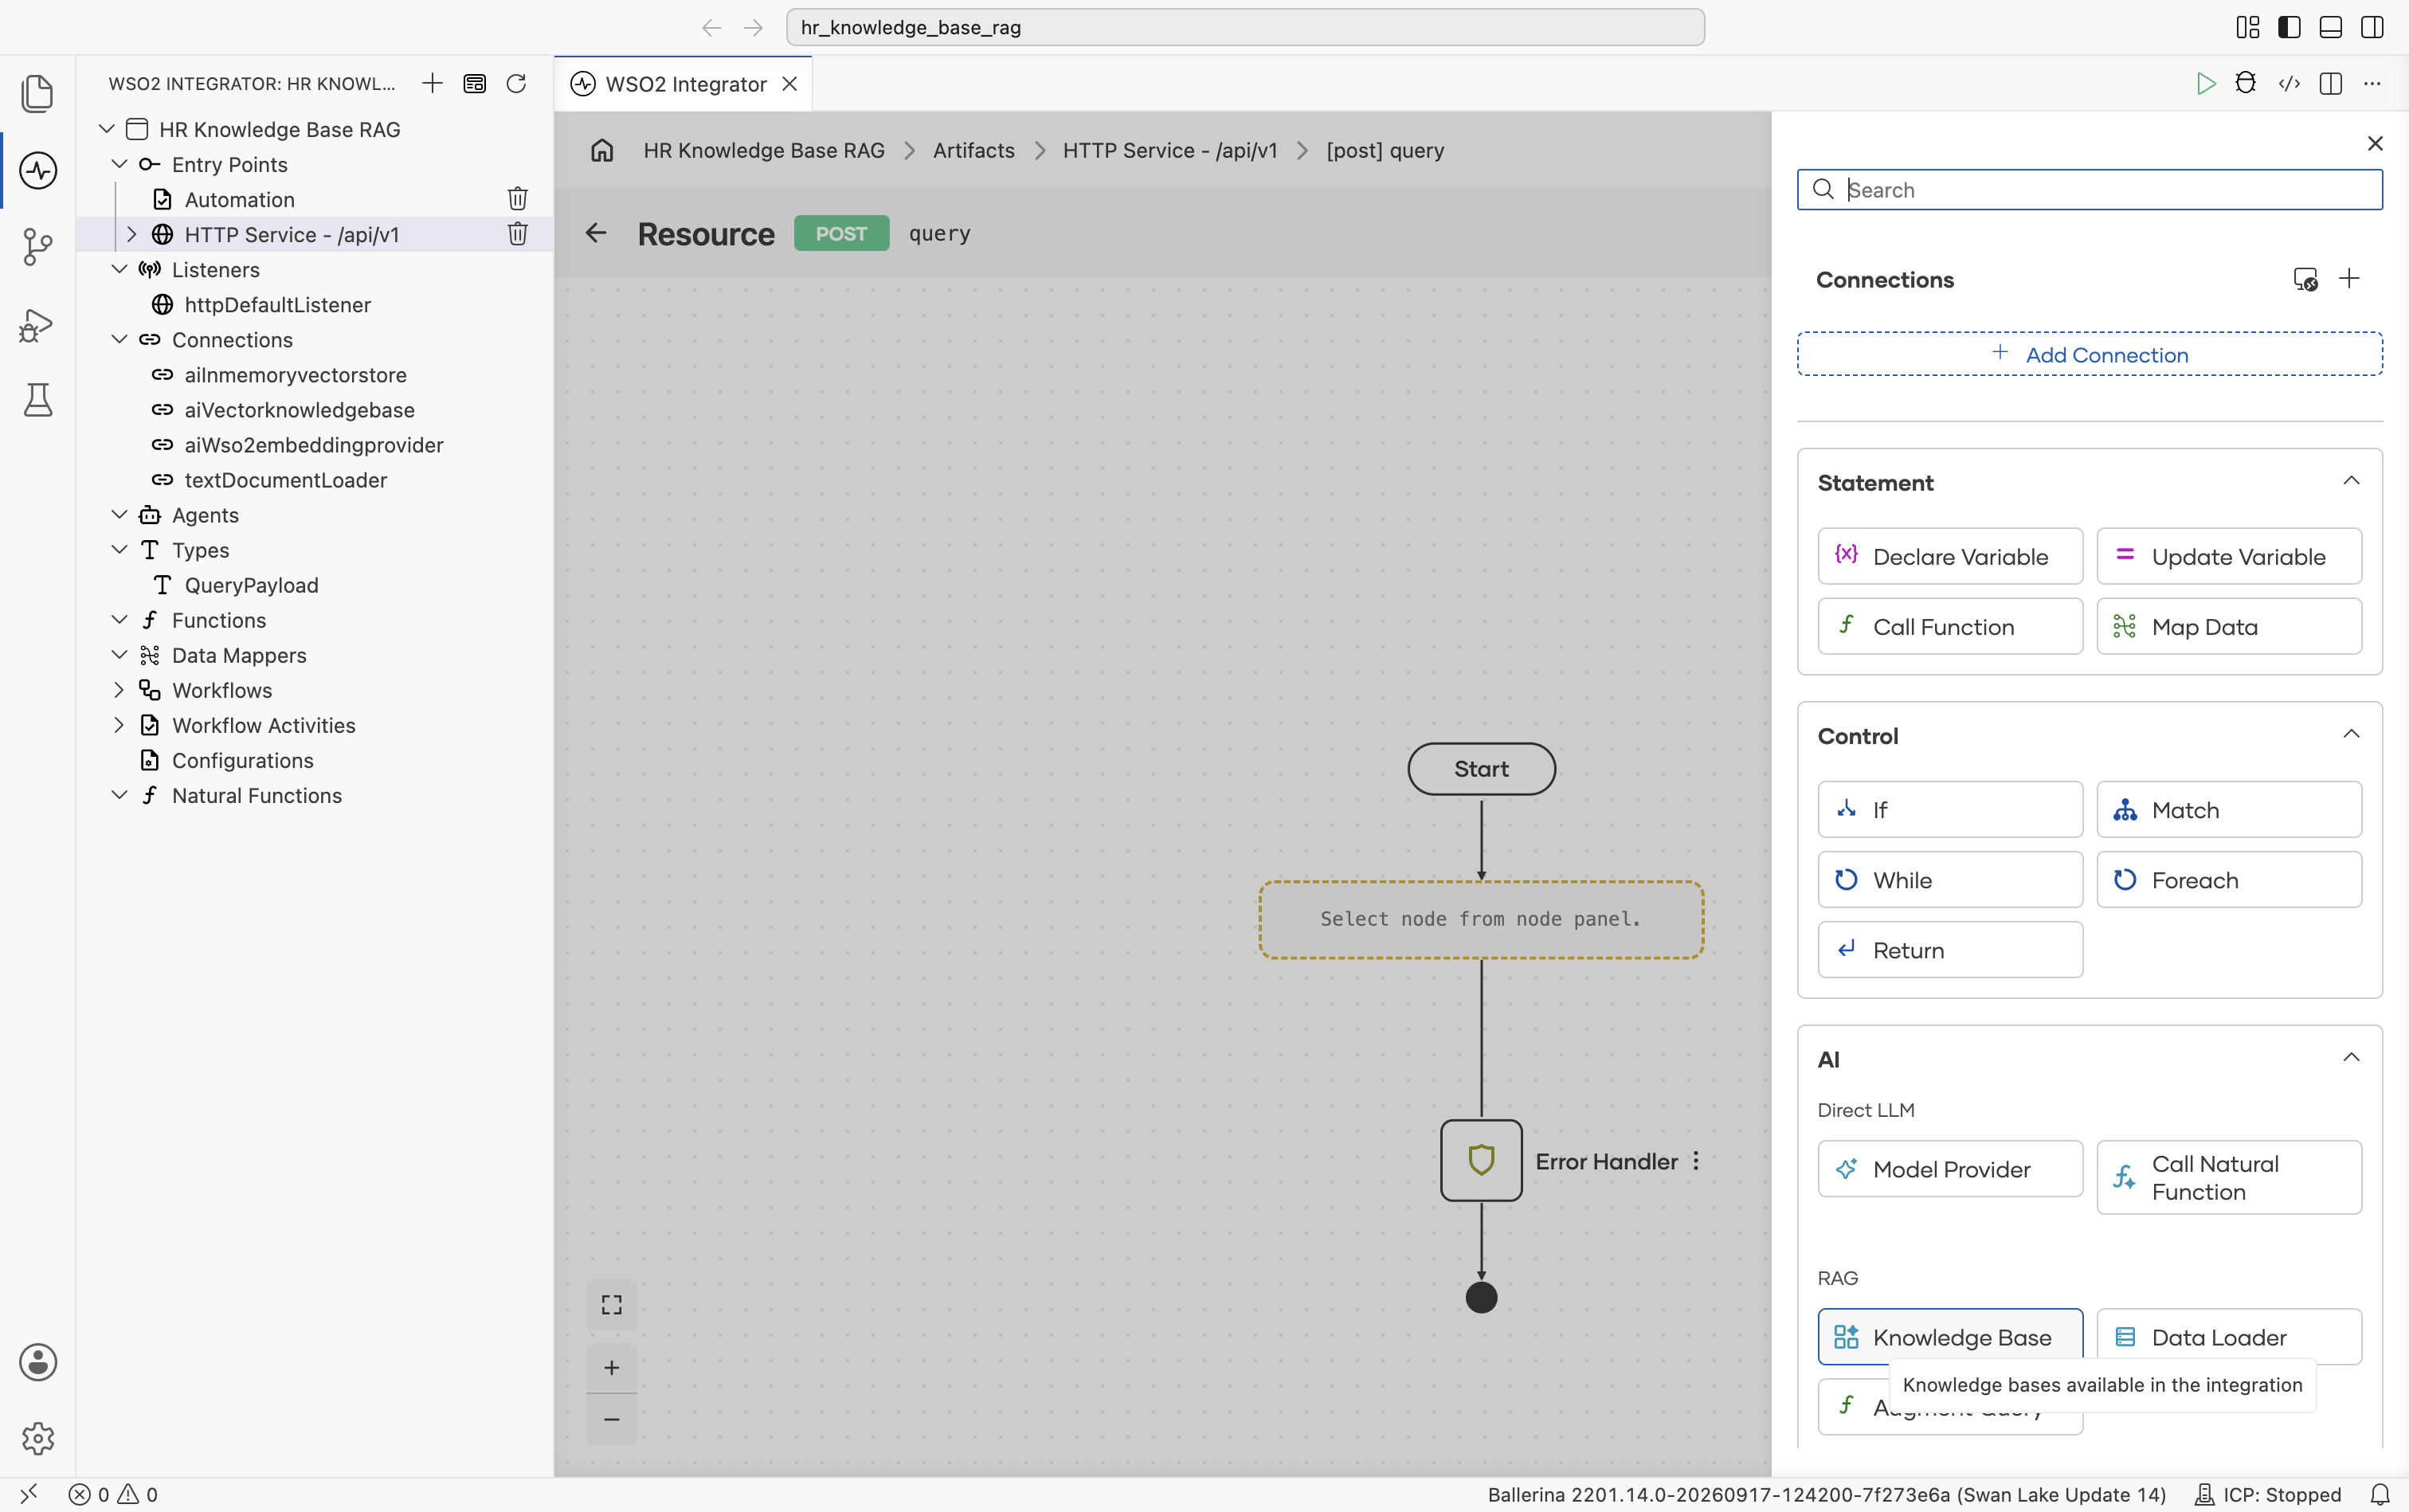Click the overview icon beside refresh
Screen dimensions: 2409x1512
coord(475,83)
